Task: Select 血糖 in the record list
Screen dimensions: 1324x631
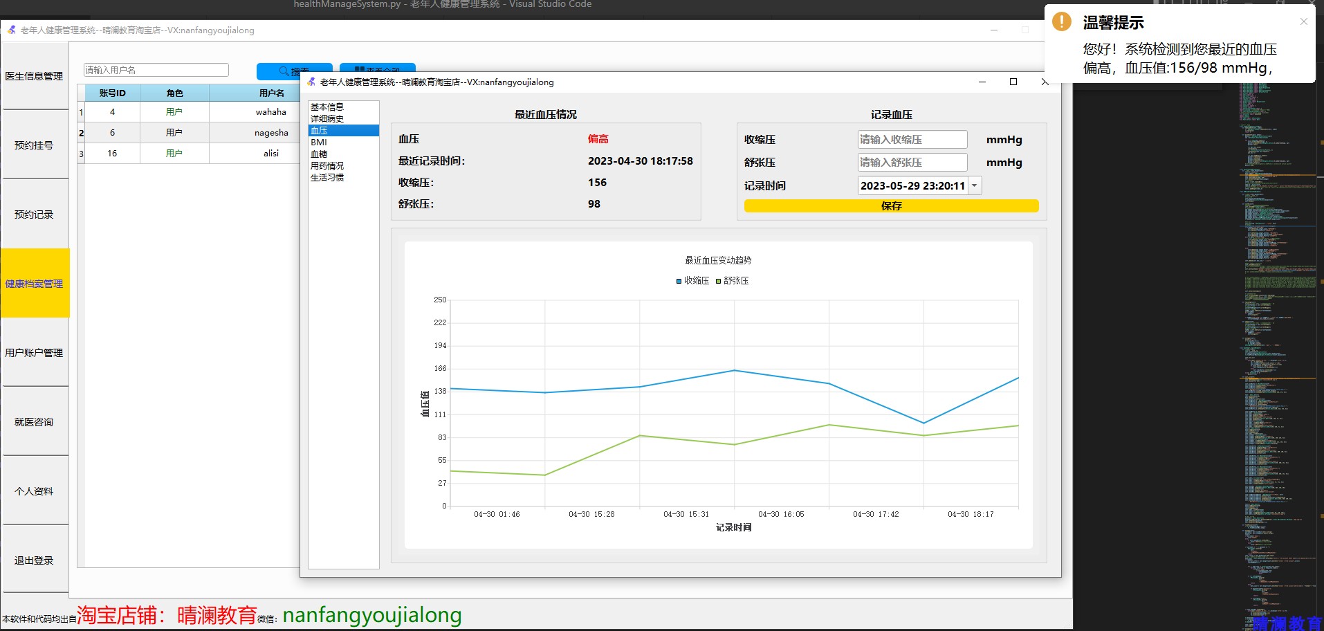Action: (343, 154)
